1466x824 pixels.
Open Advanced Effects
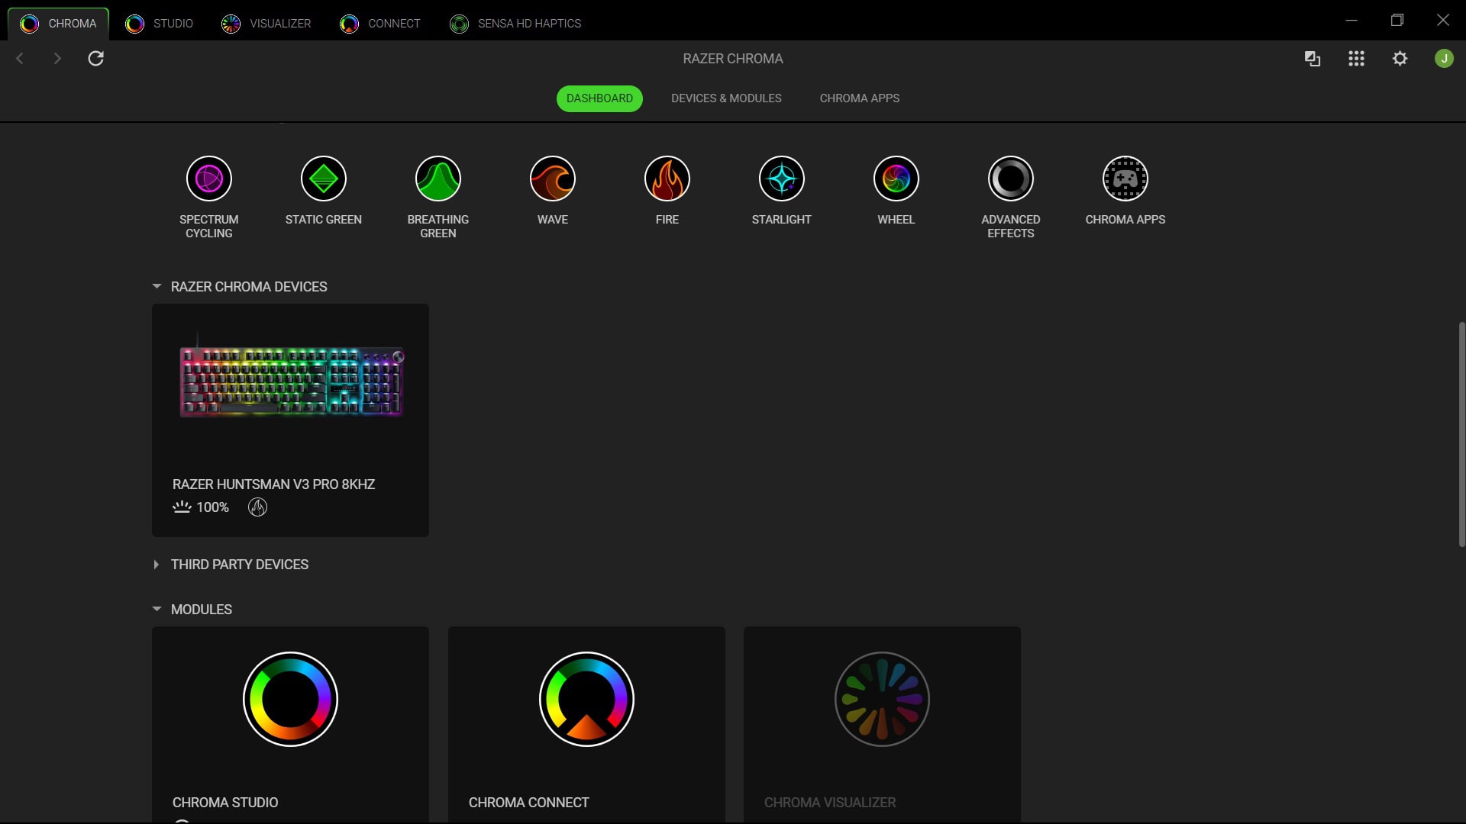(x=1010, y=178)
